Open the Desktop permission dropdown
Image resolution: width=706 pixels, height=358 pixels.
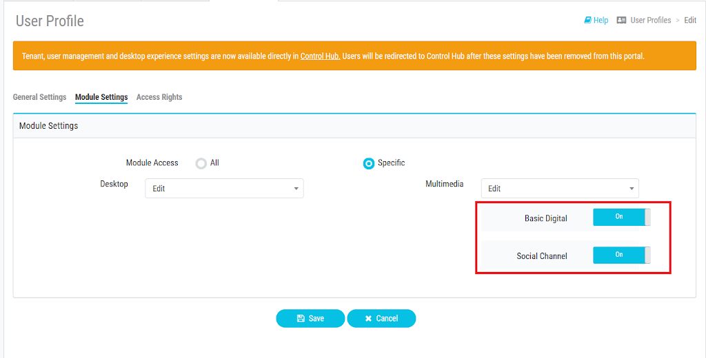[224, 189]
